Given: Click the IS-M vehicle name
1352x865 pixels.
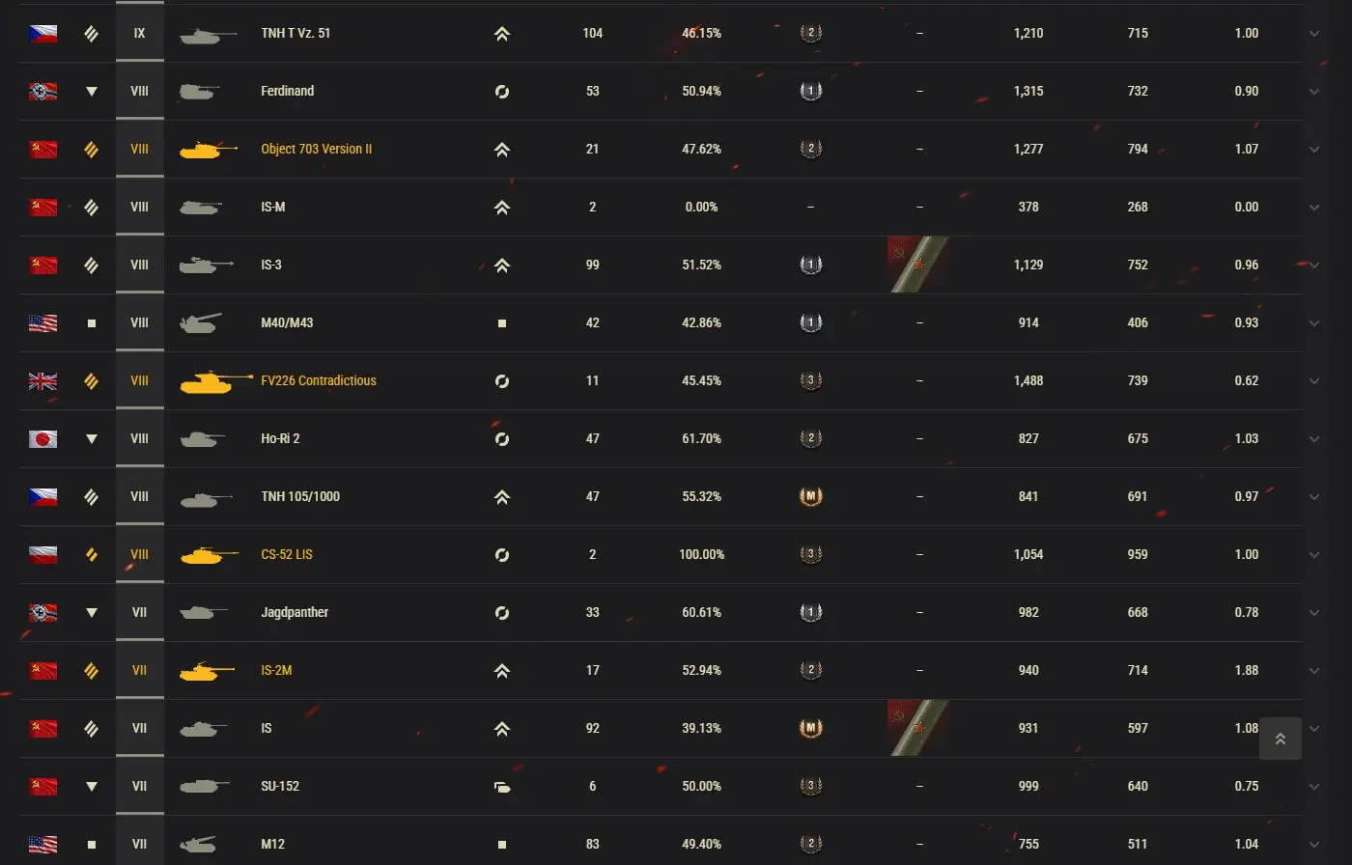Looking at the screenshot, I should point(272,207).
